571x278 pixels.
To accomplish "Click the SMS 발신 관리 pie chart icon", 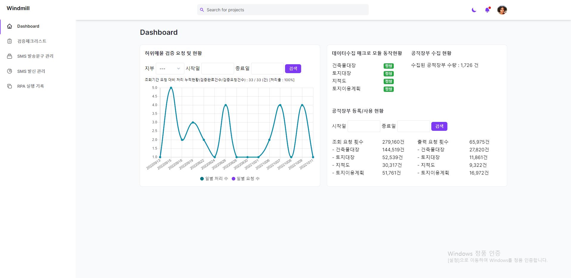I will click(10, 71).
